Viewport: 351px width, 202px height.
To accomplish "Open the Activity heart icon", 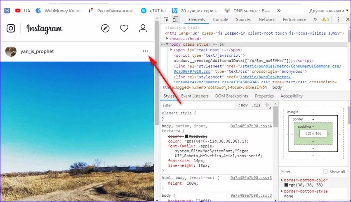I will point(124,28).
